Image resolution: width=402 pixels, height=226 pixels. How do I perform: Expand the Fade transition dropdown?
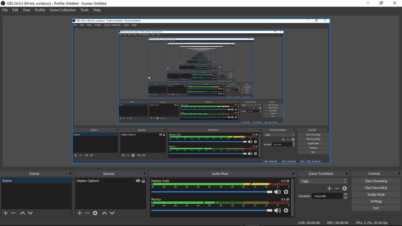click(323, 181)
